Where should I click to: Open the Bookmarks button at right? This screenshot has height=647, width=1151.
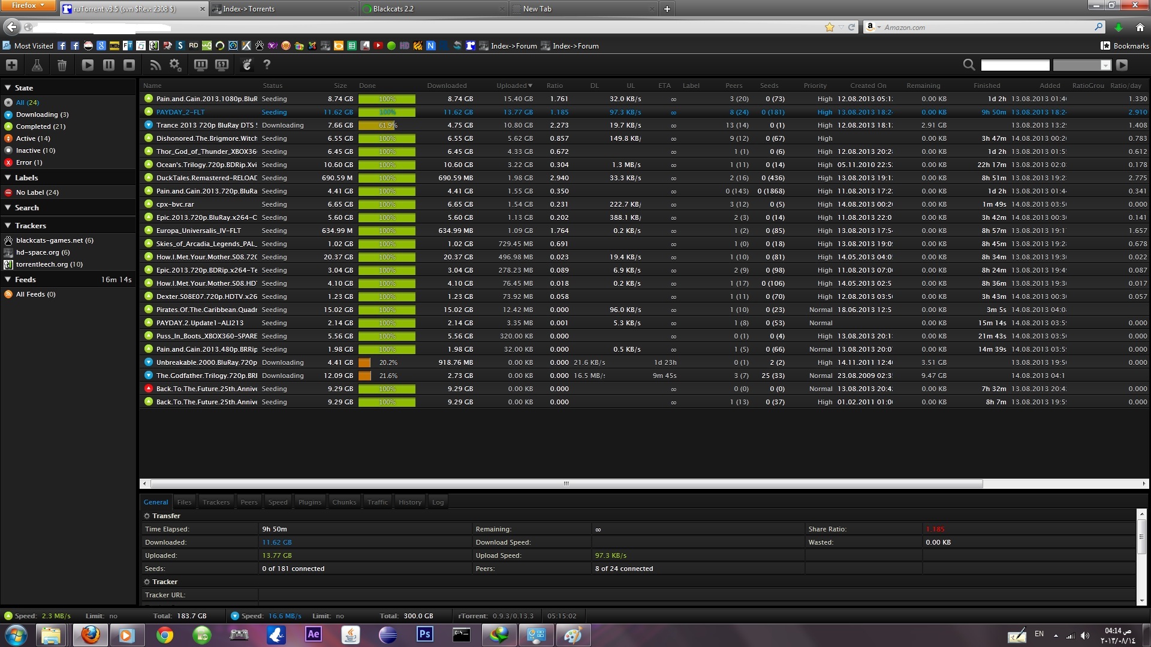pos(1125,46)
